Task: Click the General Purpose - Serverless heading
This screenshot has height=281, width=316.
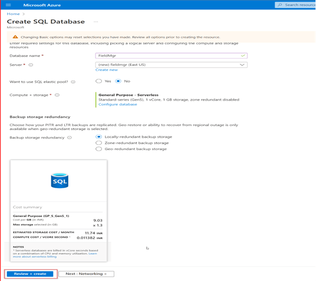Action: tap(128, 95)
